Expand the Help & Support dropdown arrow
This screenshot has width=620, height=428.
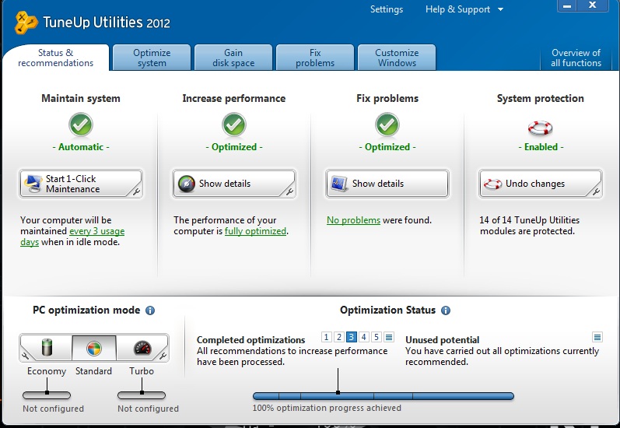(x=500, y=9)
